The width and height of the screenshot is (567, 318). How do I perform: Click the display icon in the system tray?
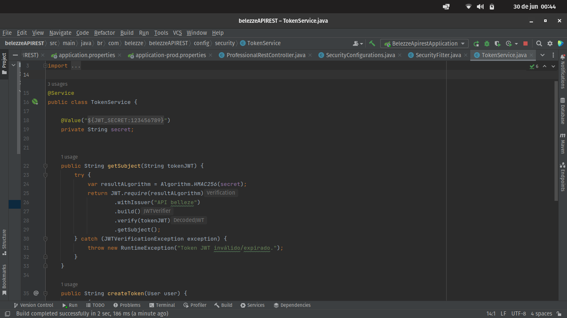click(x=446, y=7)
